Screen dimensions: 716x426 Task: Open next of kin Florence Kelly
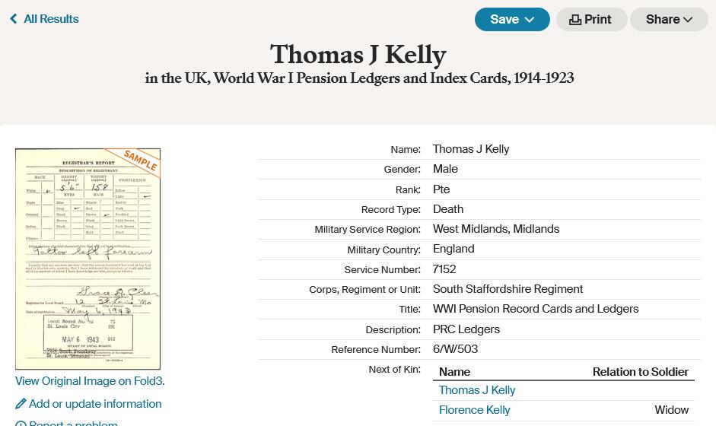click(474, 410)
